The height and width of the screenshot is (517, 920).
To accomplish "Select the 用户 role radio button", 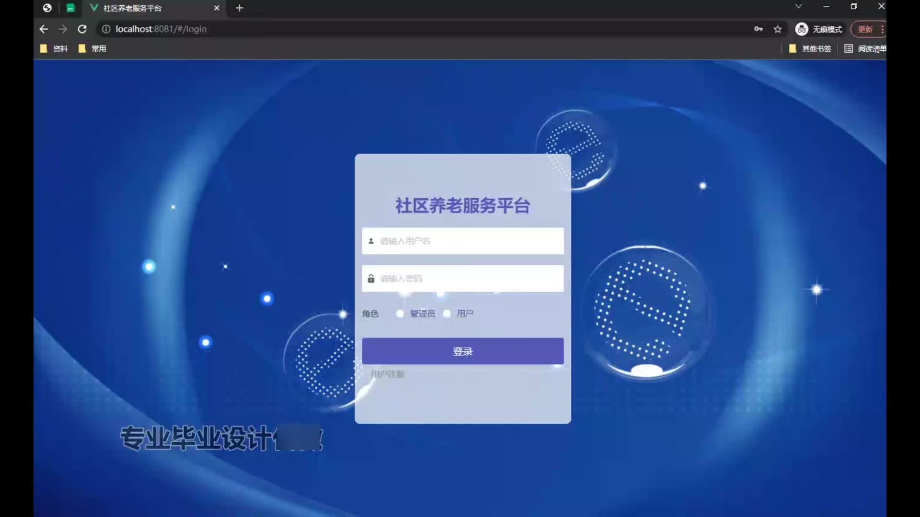I will coord(447,314).
